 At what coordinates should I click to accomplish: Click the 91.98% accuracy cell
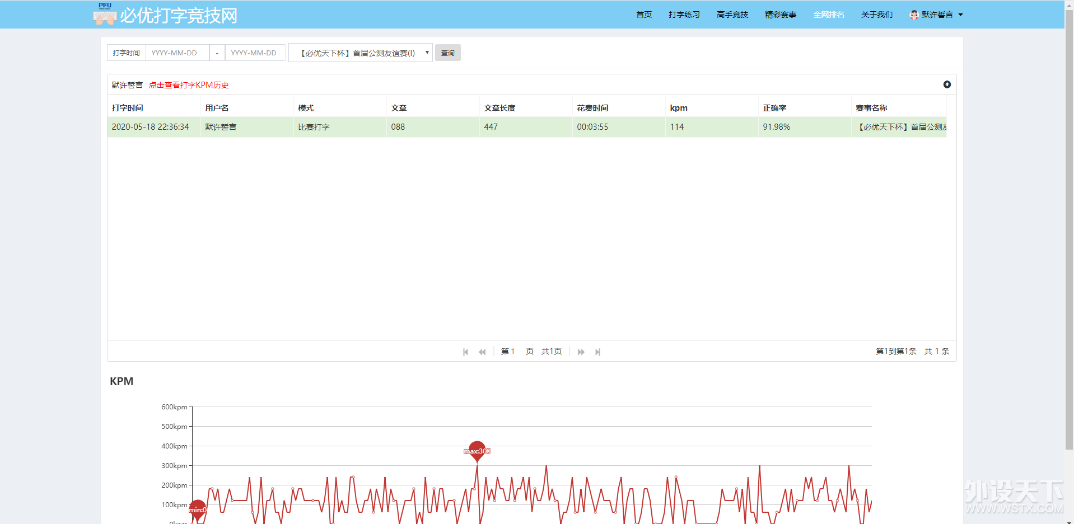(805, 127)
